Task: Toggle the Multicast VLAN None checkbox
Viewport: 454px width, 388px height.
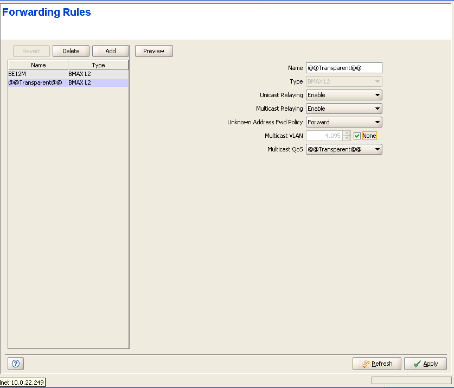Action: point(357,136)
